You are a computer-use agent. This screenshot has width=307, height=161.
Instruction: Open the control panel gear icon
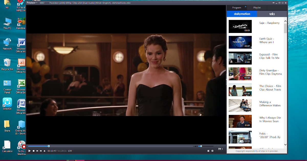[212, 151]
